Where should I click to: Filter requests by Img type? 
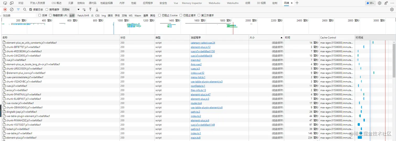tap(104, 15)
